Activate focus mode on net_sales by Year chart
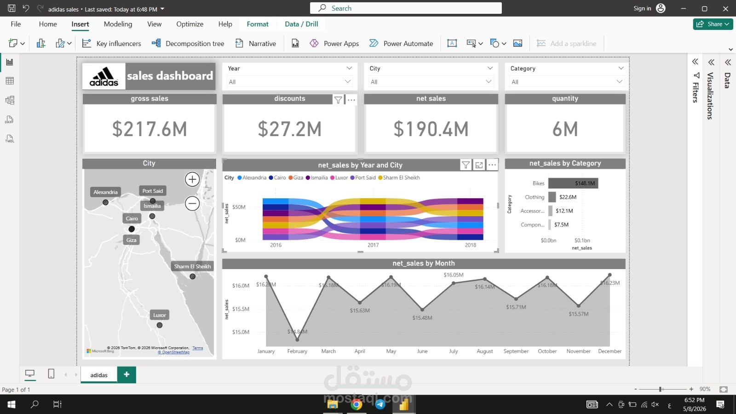 pos(479,165)
